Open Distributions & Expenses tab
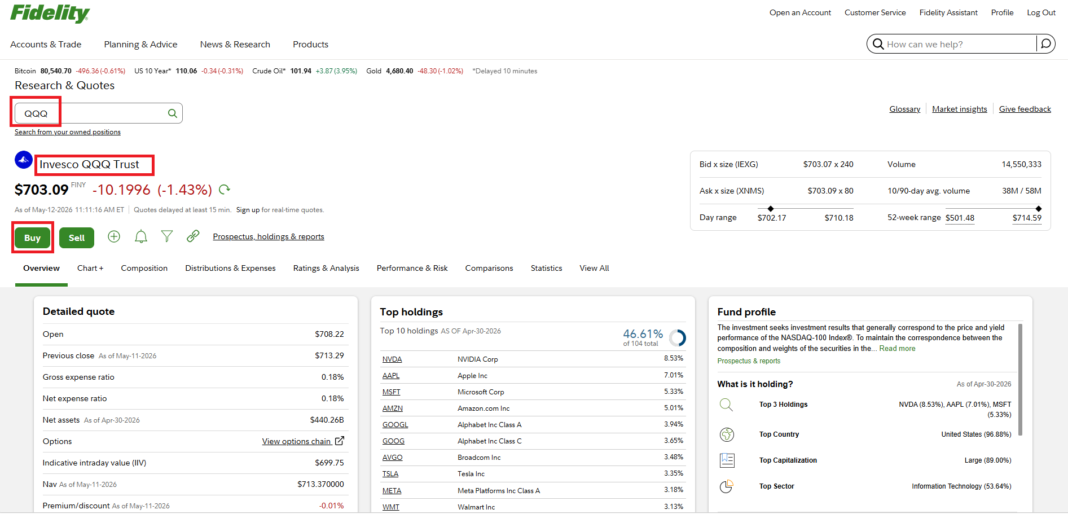The image size is (1068, 514). pyautogui.click(x=230, y=268)
